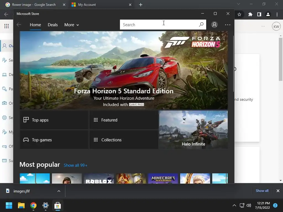Image resolution: width=283 pixels, height=212 pixels.
Task: Click the Microsoft Store taskbar icon
Action: (57, 205)
